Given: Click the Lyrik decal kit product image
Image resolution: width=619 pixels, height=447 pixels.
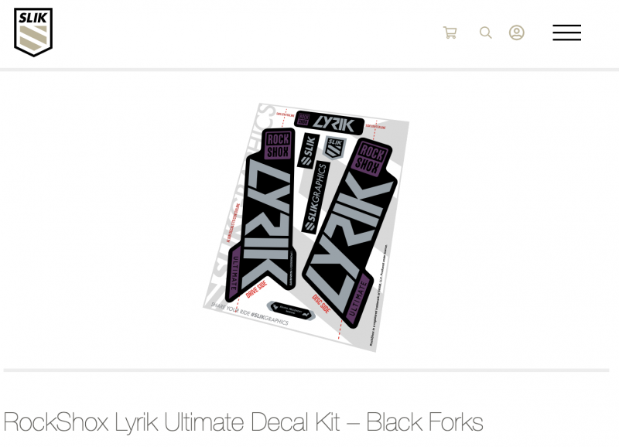Looking at the screenshot, I should [306, 227].
